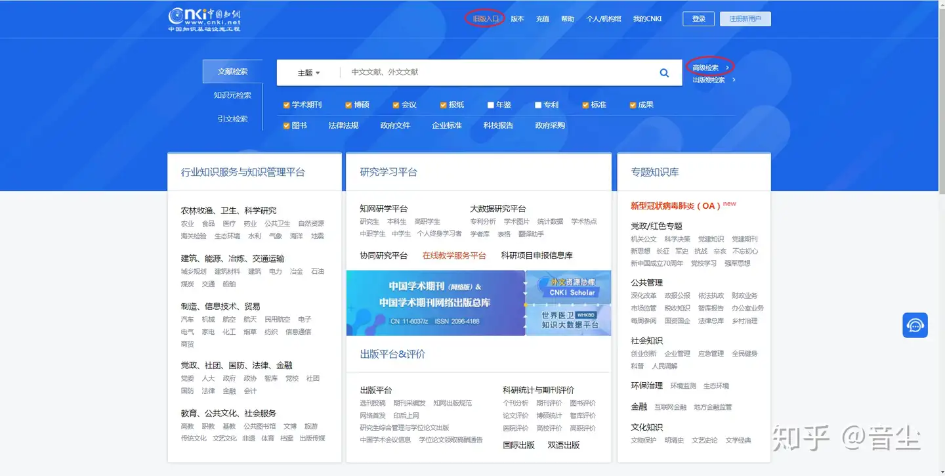Click the 机关公文 link
Viewport: 945px width, 476px height.
click(x=644, y=240)
